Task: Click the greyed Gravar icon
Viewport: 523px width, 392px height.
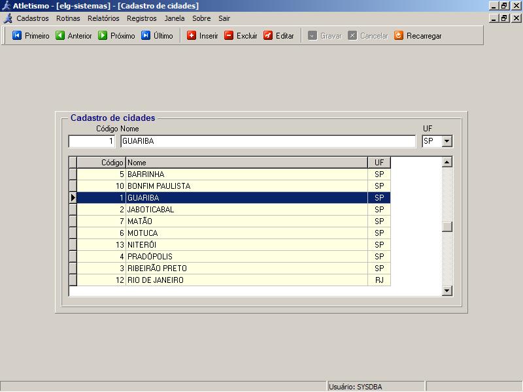Action: (312, 35)
